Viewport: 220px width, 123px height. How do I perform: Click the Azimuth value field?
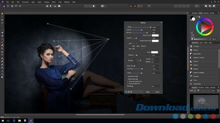pos(155,59)
